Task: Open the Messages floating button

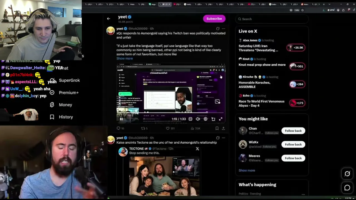Action: point(347,188)
